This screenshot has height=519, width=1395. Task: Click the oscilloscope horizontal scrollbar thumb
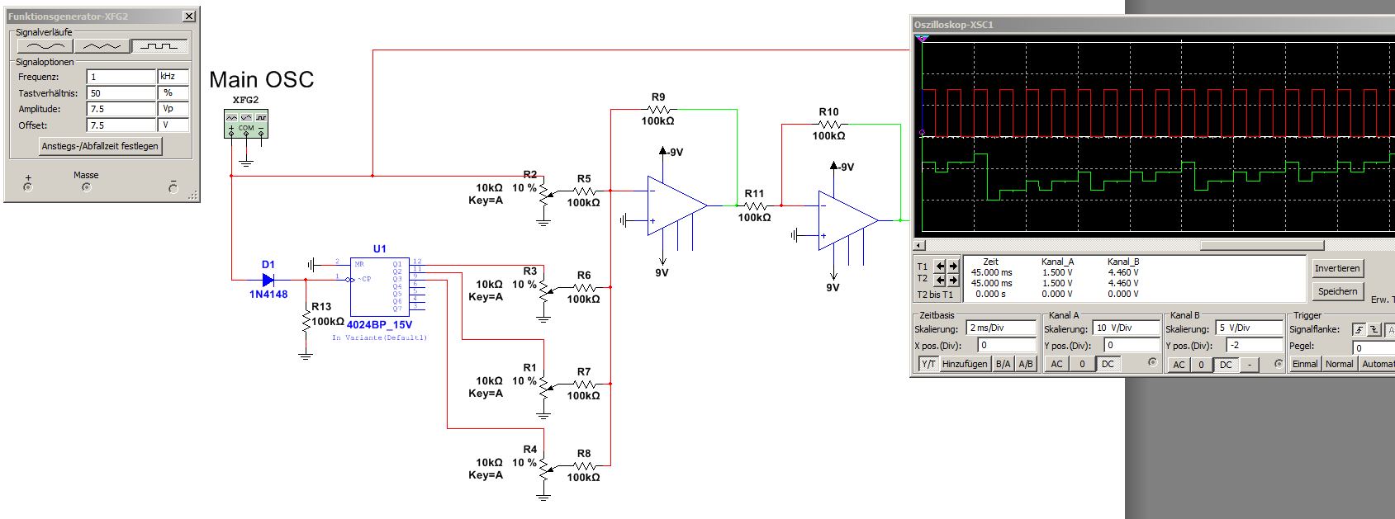[1261, 245]
